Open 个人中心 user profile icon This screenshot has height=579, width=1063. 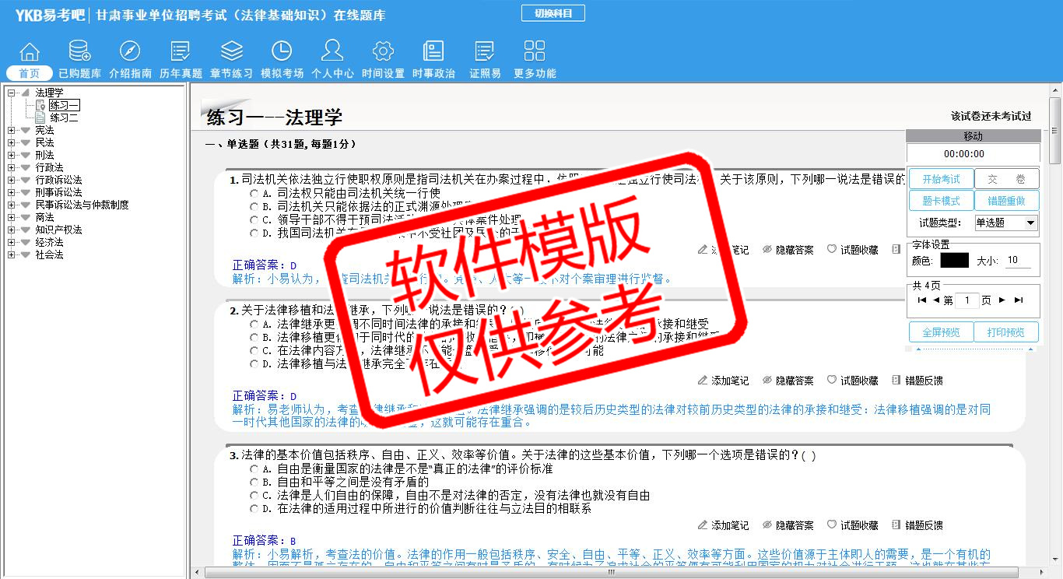(332, 52)
